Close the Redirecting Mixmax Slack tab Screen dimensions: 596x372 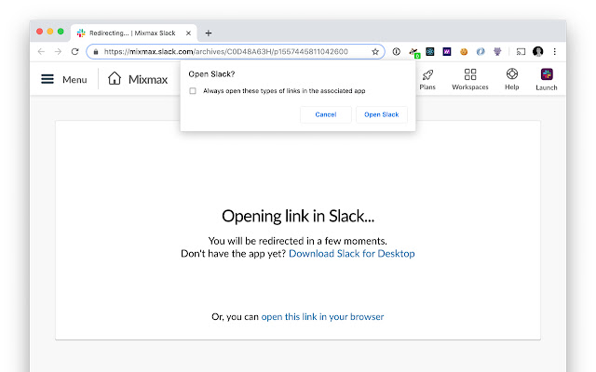click(188, 33)
